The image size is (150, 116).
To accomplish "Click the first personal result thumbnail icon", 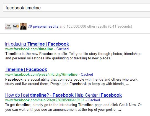I will click(8, 26).
